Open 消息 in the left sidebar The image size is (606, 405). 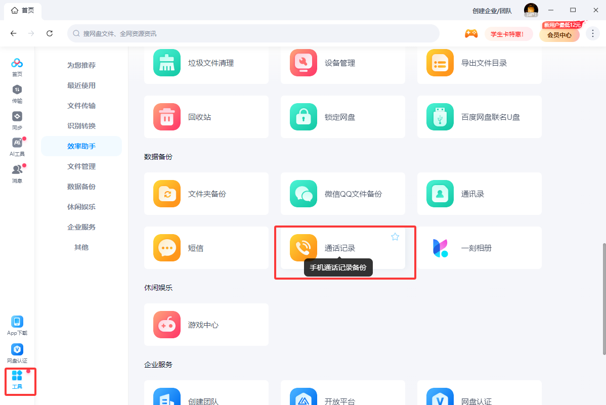point(17,174)
